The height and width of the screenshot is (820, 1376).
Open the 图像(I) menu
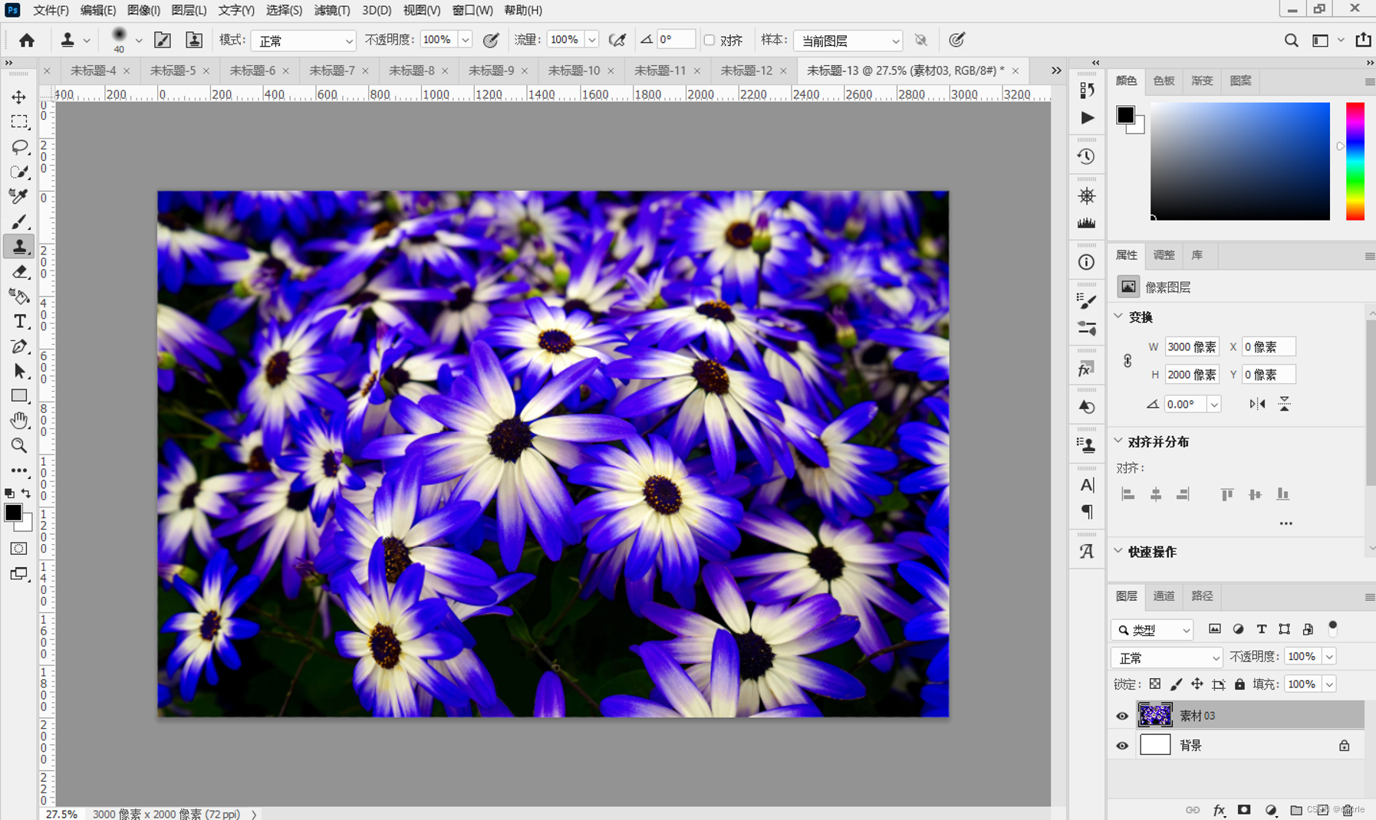(143, 10)
